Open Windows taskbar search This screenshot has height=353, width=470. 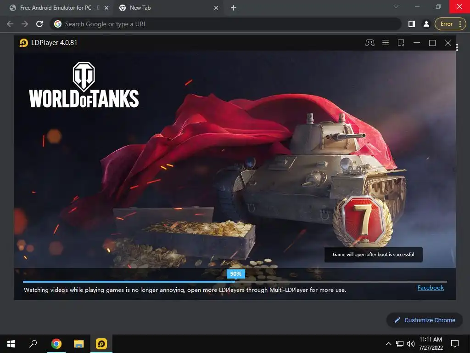[x=33, y=344]
